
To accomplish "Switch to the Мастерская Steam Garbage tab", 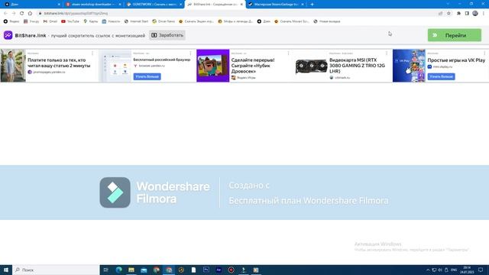I will tap(277, 5).
